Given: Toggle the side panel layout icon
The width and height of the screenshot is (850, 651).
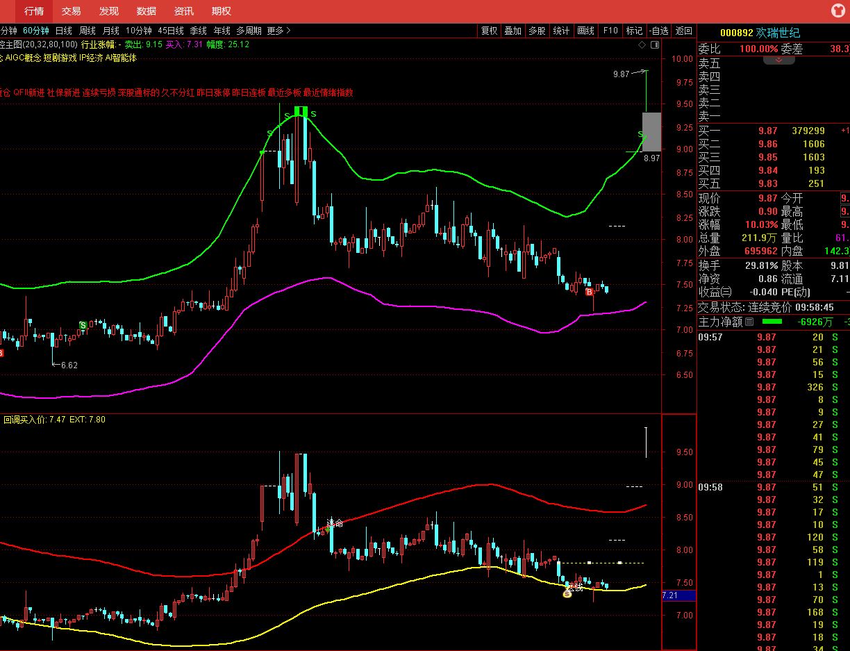Looking at the screenshot, I should click(653, 44).
